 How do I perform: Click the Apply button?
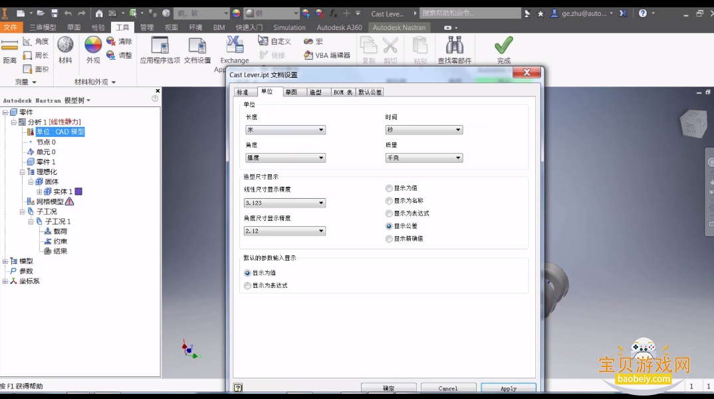pos(508,388)
